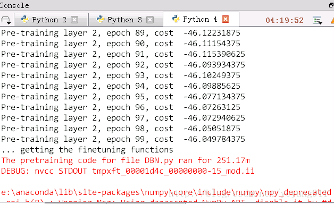Click the red e:\anaconda numpy path line
Image resolution: width=334 pixels, height=204 pixels.
[x=166, y=192]
